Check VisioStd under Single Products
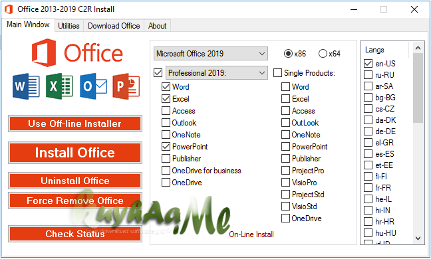The height and width of the screenshot is (259, 431). (x=285, y=206)
